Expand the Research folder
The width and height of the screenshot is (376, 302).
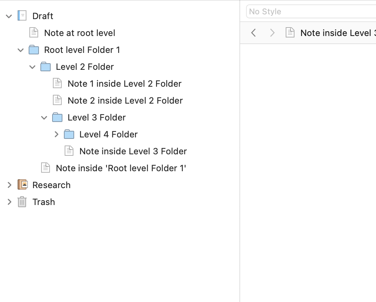point(10,185)
